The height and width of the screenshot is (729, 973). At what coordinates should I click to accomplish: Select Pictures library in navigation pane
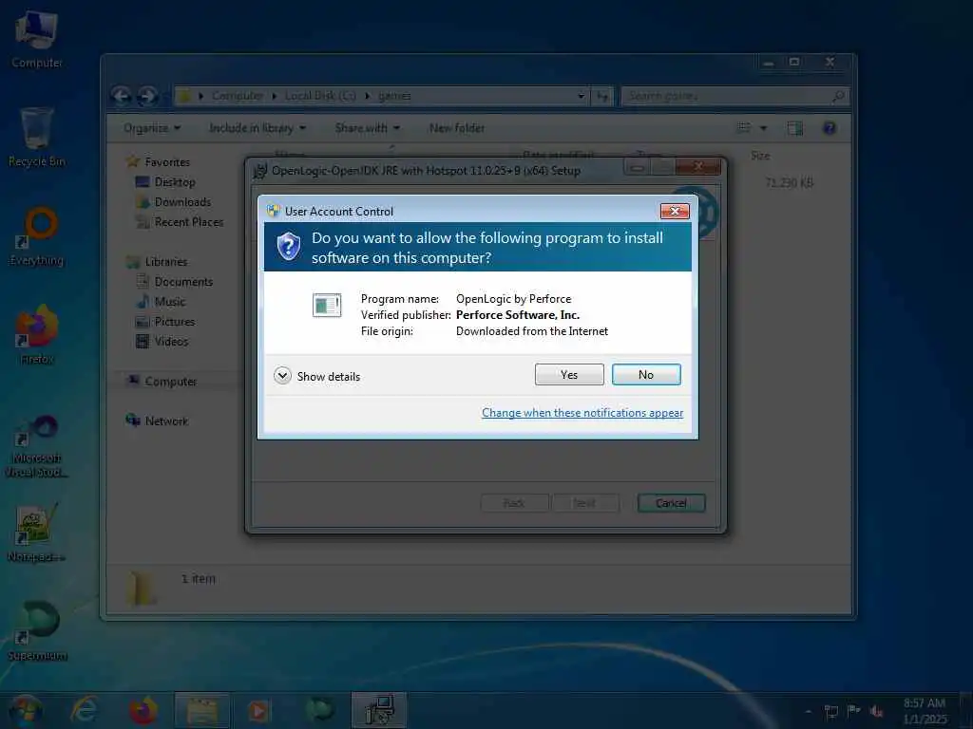[175, 322]
